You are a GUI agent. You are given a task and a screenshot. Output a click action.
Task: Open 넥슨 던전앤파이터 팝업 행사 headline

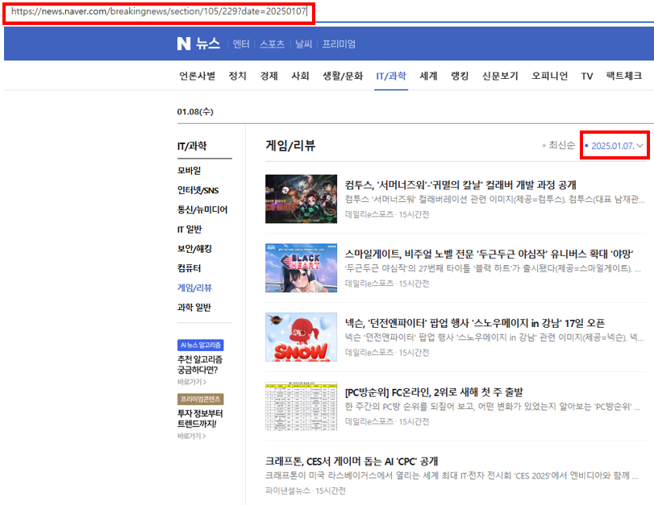pyautogui.click(x=475, y=323)
